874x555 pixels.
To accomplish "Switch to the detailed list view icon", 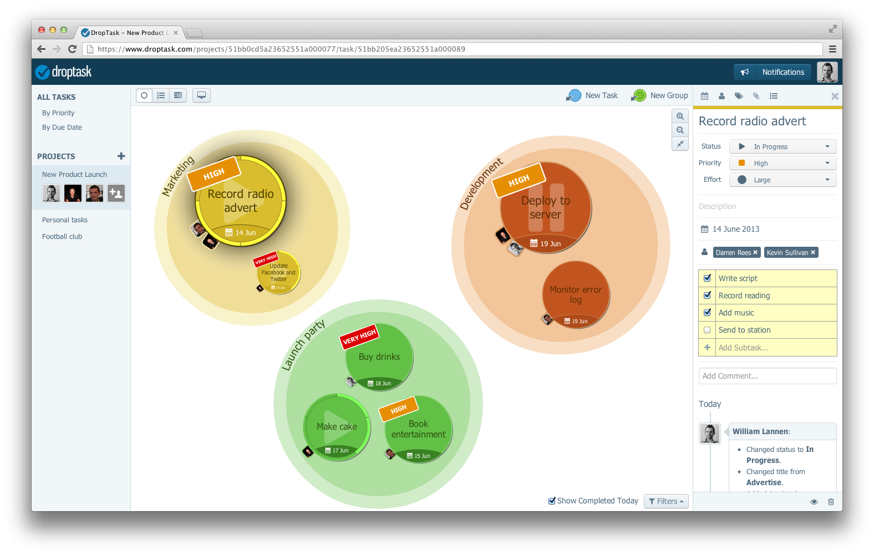I will click(x=178, y=95).
